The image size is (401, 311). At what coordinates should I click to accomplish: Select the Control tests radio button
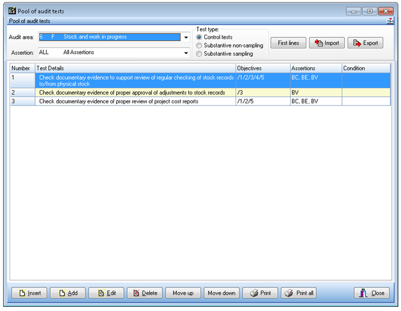click(x=199, y=37)
